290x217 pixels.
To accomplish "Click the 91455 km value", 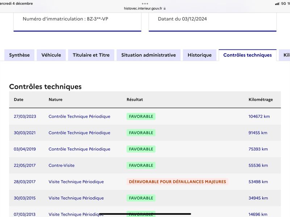I will pyautogui.click(x=258, y=133).
